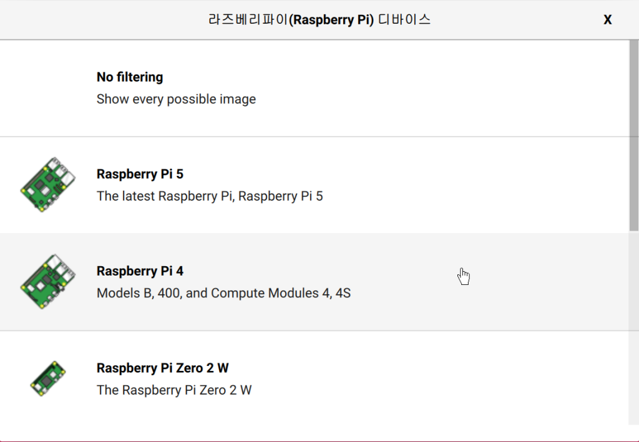Click the Raspberry Pi 4 board icon
The height and width of the screenshot is (442, 639).
pos(48,282)
